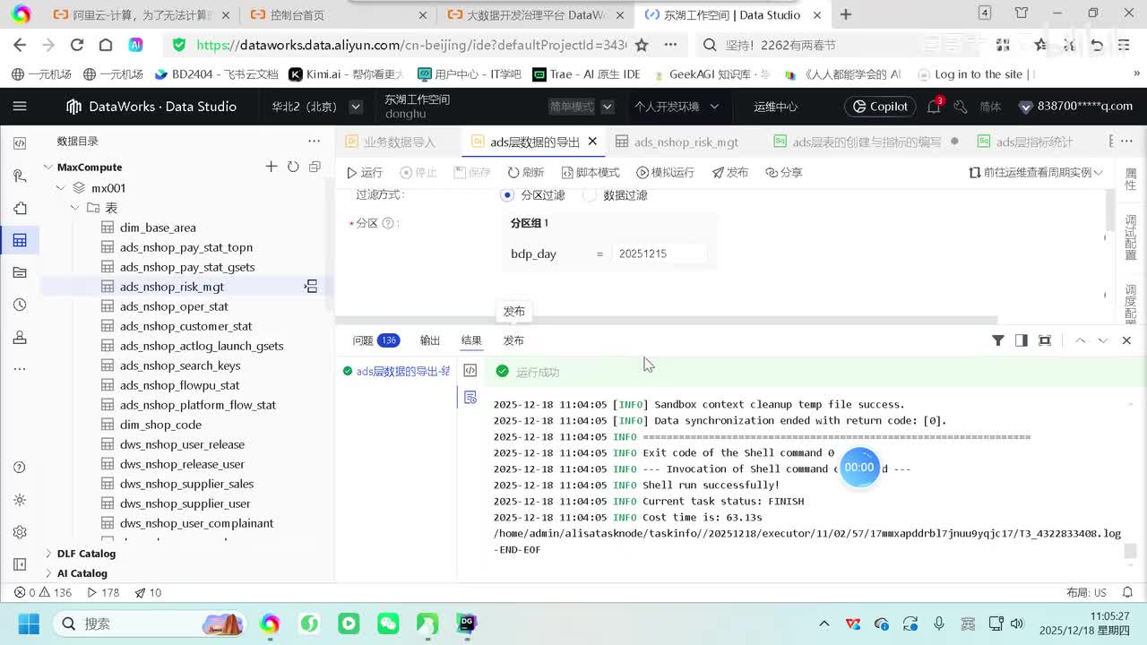
Task: Open the help question-mark sidebar icon
Action: click(20, 468)
